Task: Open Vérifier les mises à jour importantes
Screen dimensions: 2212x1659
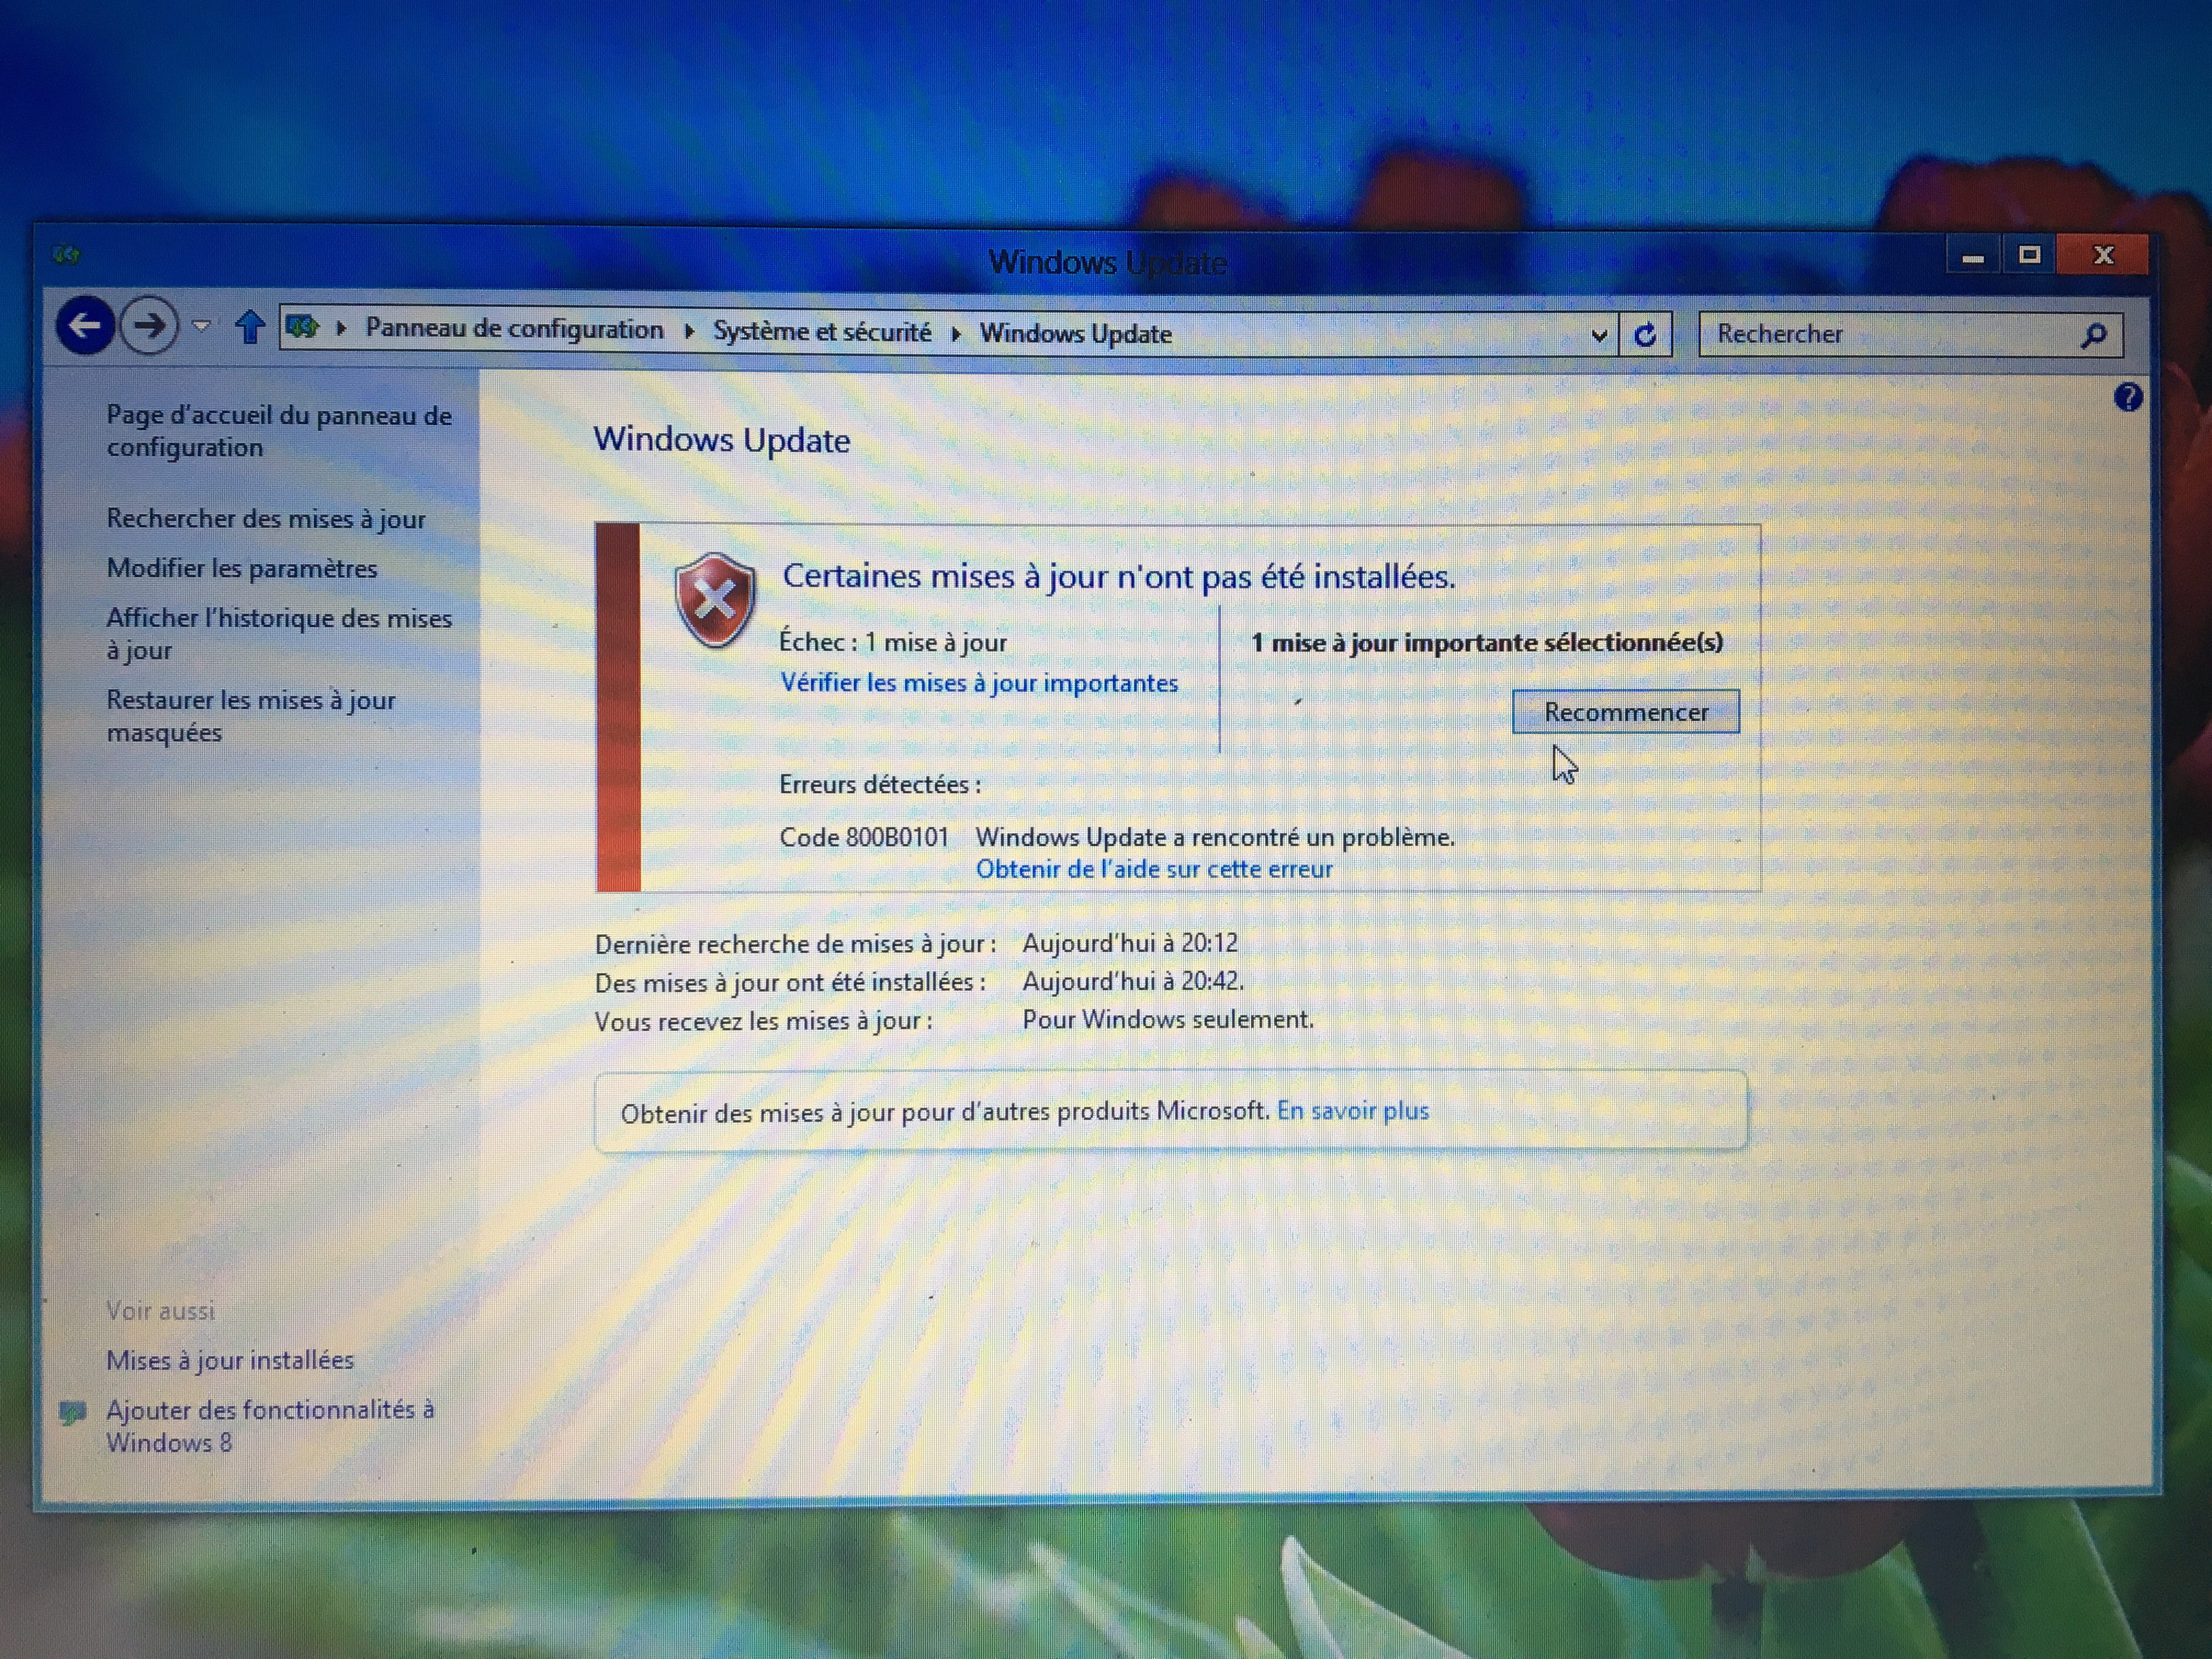Action: (x=979, y=683)
